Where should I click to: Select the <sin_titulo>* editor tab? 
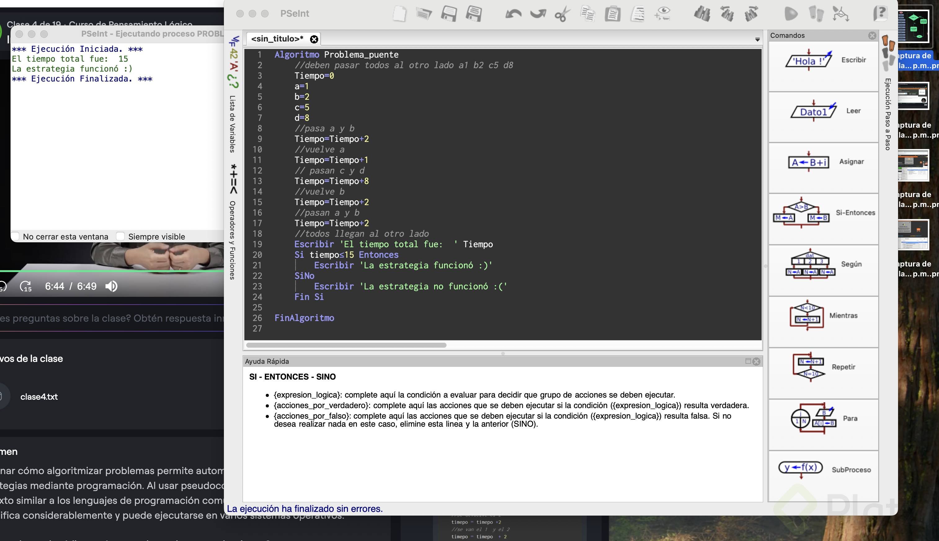[x=277, y=39]
